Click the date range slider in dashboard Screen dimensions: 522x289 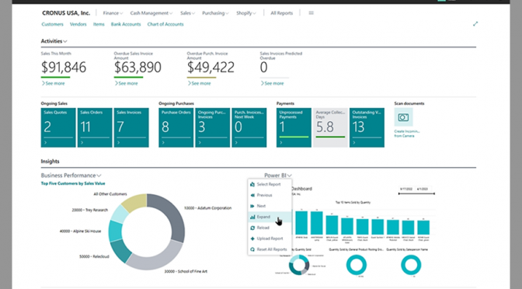pos(416,193)
